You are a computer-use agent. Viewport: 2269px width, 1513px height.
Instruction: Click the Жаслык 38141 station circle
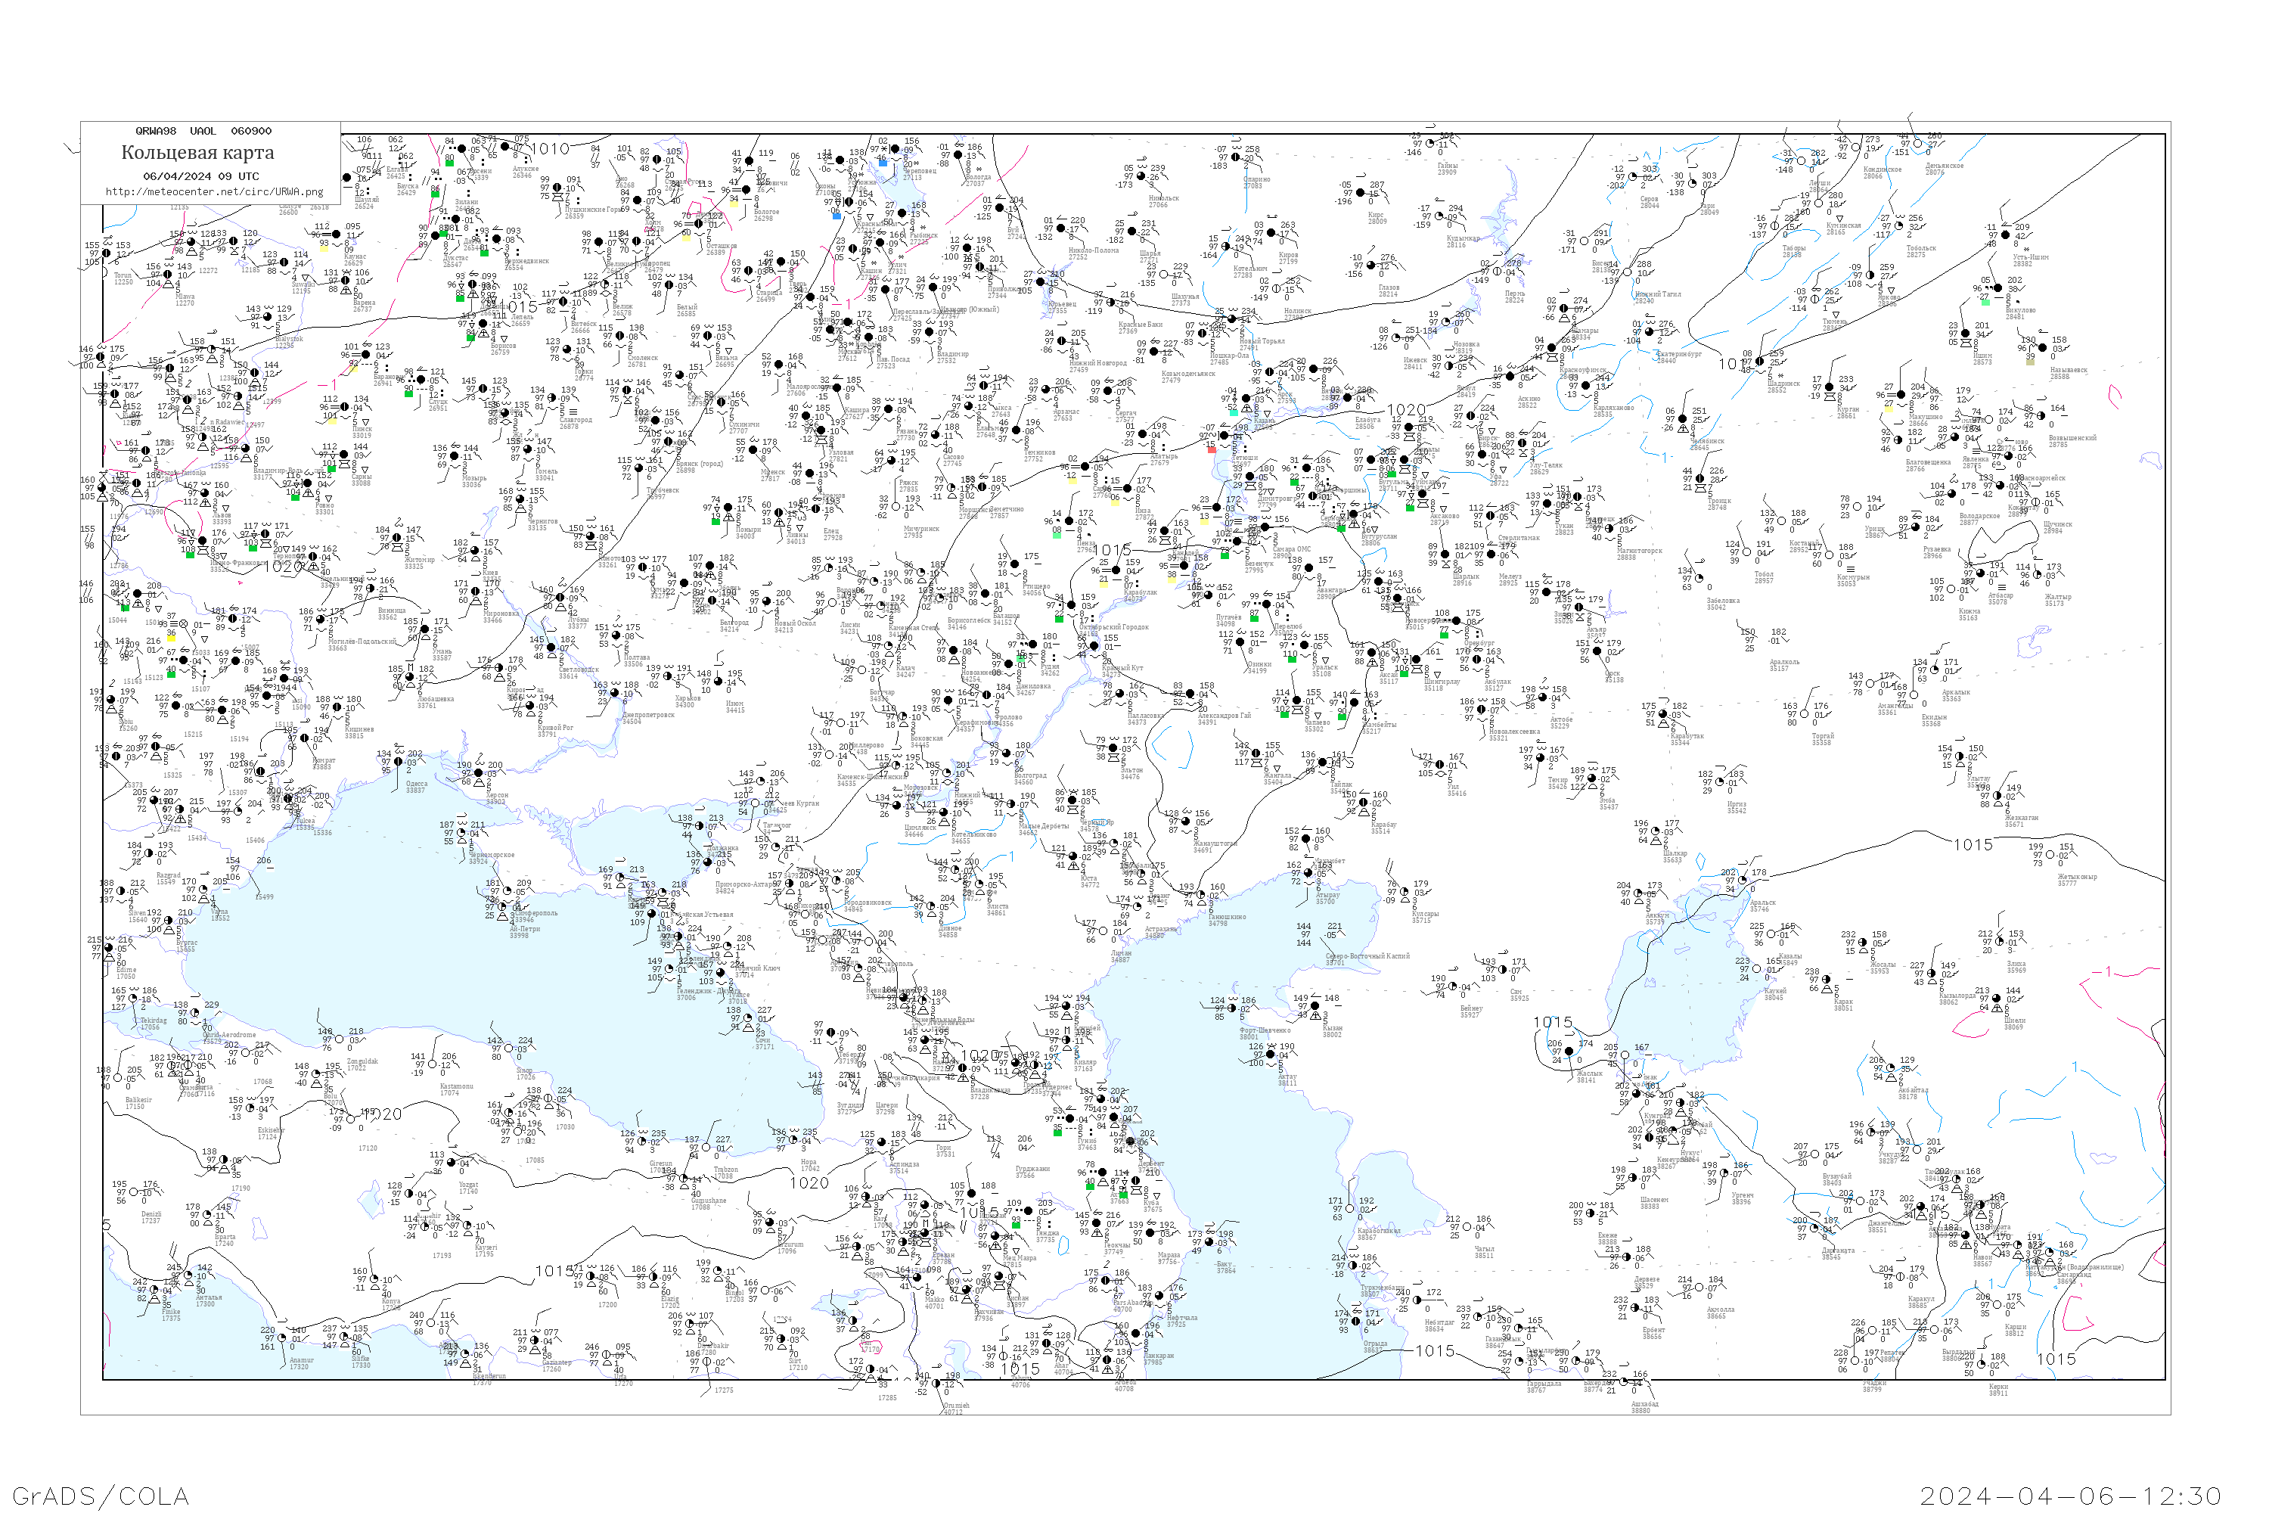click(1569, 1051)
